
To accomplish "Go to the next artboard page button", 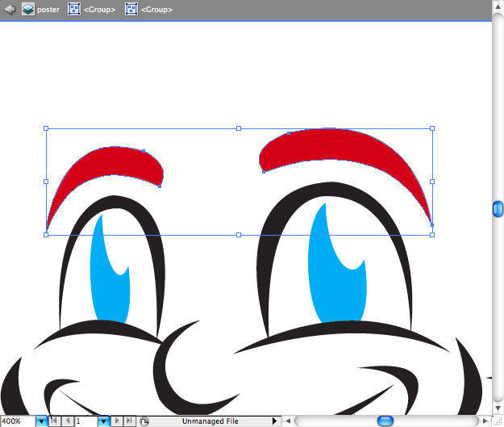I will tap(117, 421).
